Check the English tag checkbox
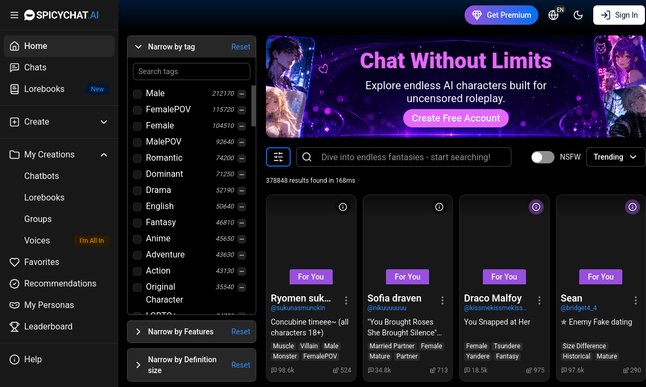 point(137,207)
